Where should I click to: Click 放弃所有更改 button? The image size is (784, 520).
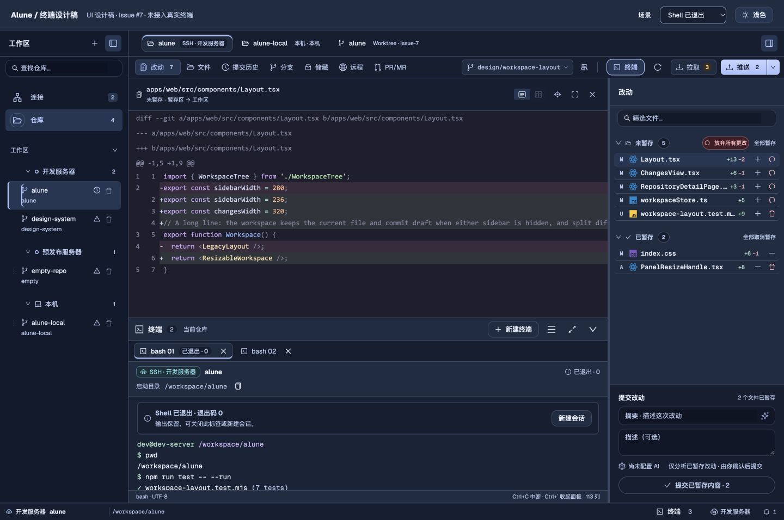click(x=726, y=143)
